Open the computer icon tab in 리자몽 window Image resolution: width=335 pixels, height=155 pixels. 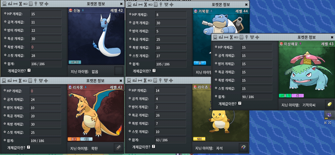[4, 81]
